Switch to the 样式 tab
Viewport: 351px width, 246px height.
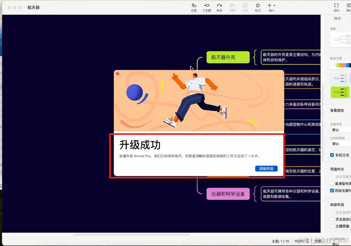tap(337, 19)
